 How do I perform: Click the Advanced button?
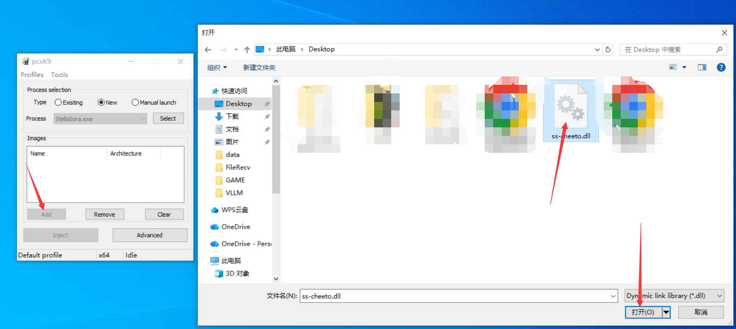[x=150, y=235]
